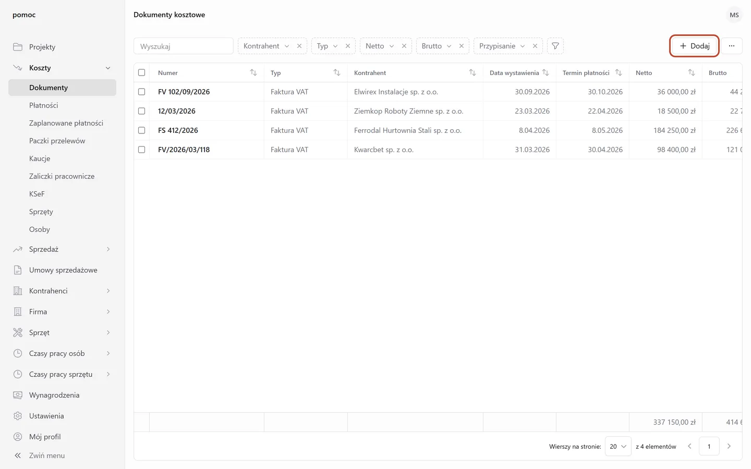751x469 pixels.
Task: Click the Mój profil user icon
Action: point(18,437)
